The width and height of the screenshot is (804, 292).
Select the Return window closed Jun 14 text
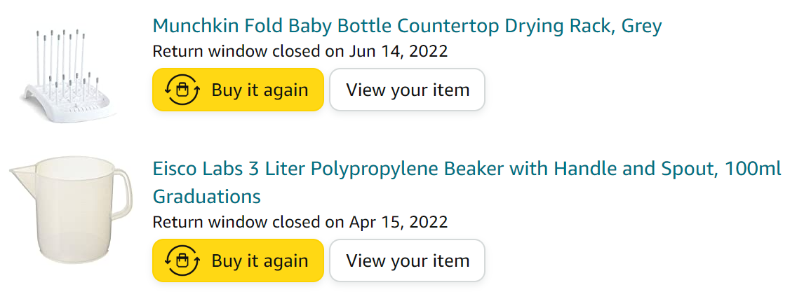(x=300, y=51)
